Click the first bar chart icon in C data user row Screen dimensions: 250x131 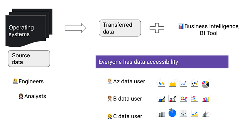pyautogui.click(x=161, y=114)
